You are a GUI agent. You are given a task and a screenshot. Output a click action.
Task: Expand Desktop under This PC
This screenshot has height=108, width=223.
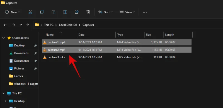(5, 101)
